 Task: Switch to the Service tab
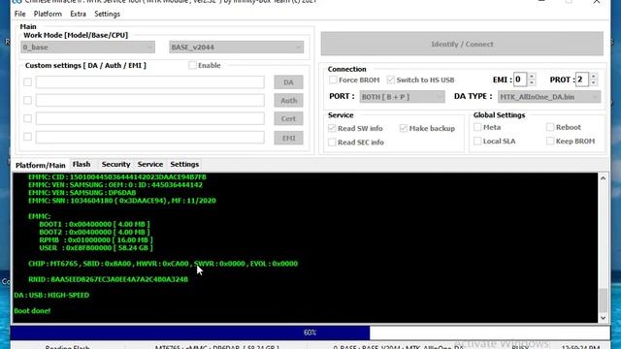point(150,164)
